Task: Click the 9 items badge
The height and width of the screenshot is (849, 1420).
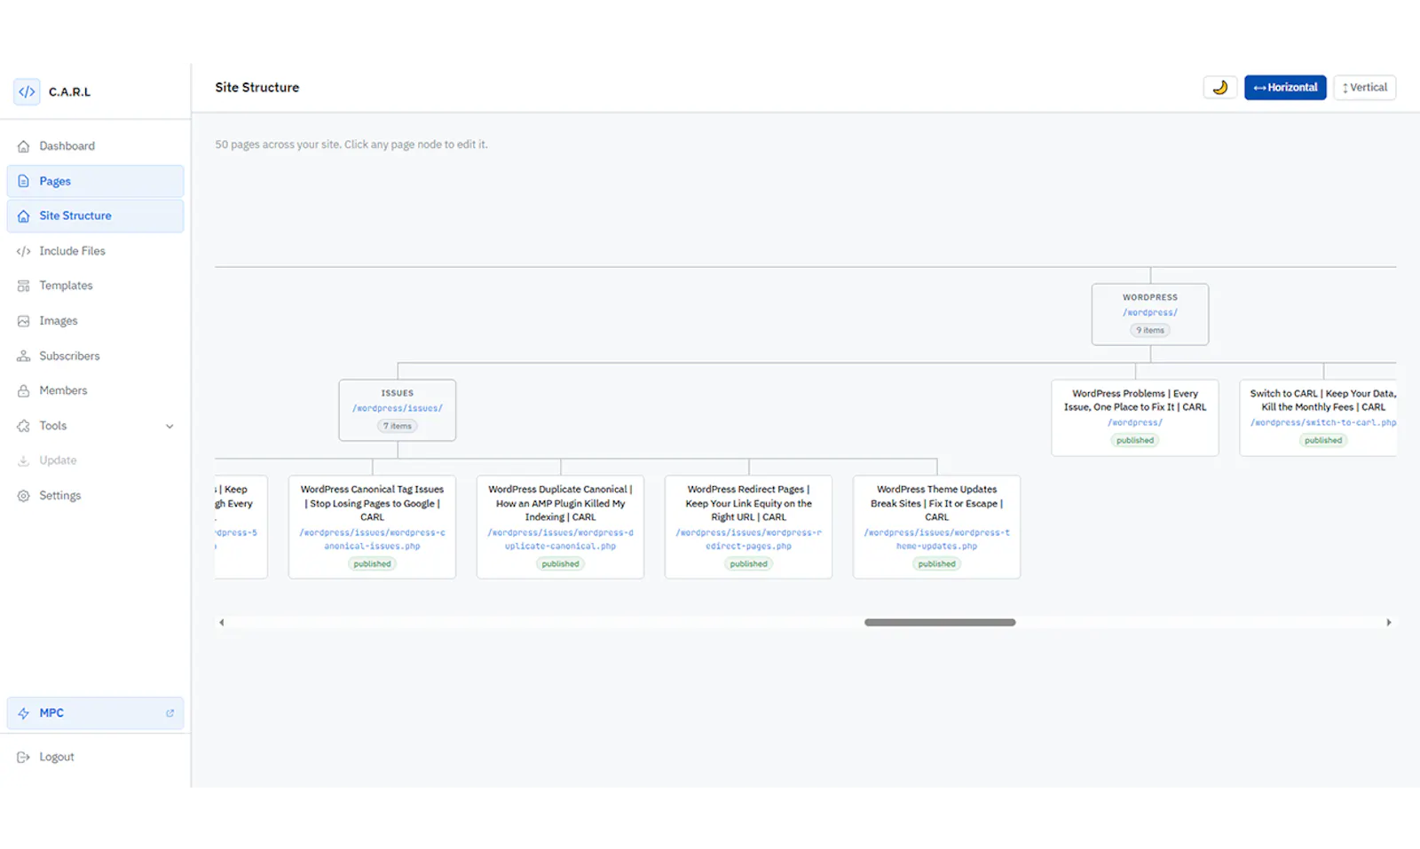Action: 1150,330
